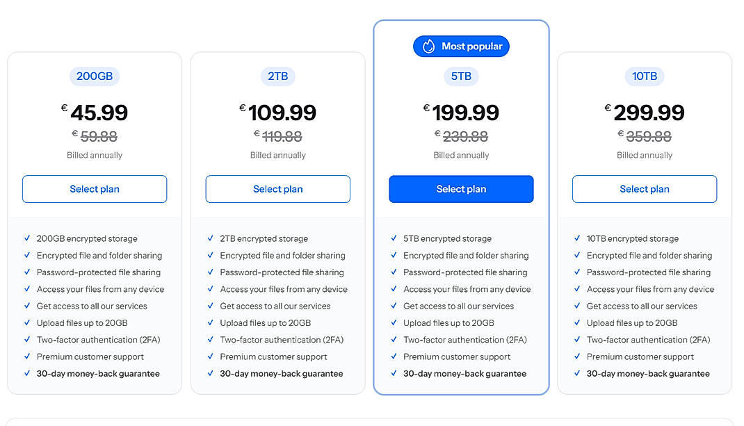
Task: Select plan for the 200GB tier
Action: 95,189
